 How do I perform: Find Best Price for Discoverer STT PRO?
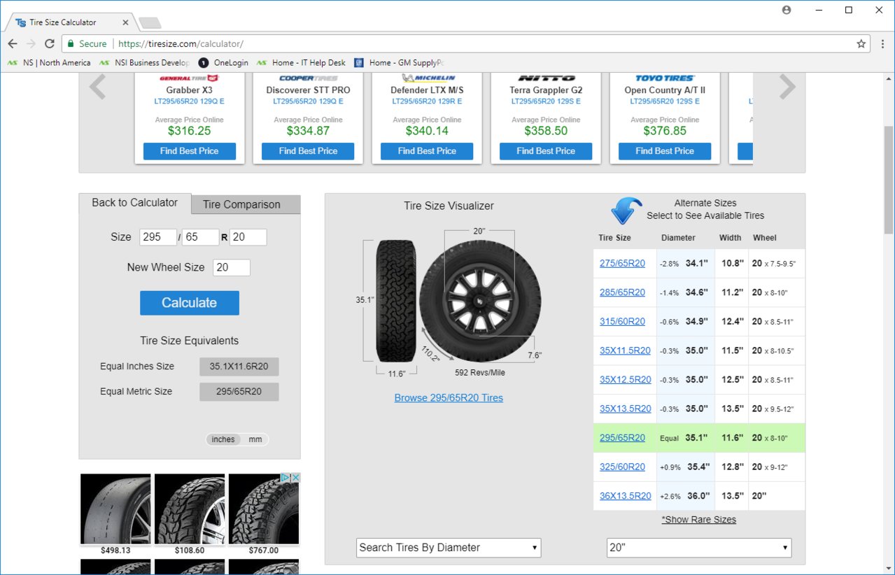pyautogui.click(x=308, y=151)
